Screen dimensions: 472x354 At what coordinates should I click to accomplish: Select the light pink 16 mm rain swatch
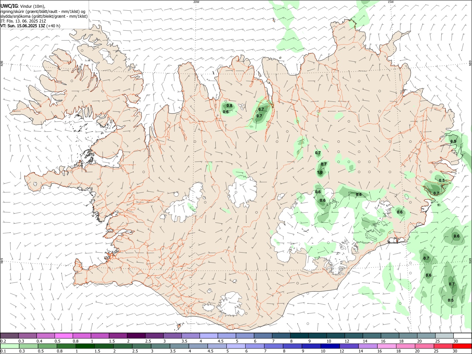point(386,346)
